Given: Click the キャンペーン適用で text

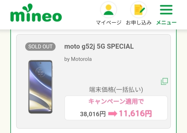Looking at the screenshot, I should (116, 102).
